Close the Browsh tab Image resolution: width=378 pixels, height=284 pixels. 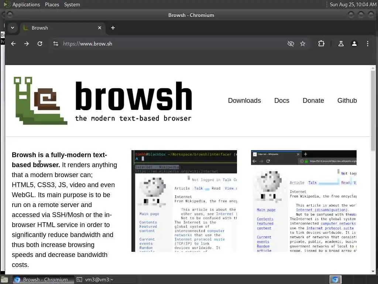coord(100,28)
